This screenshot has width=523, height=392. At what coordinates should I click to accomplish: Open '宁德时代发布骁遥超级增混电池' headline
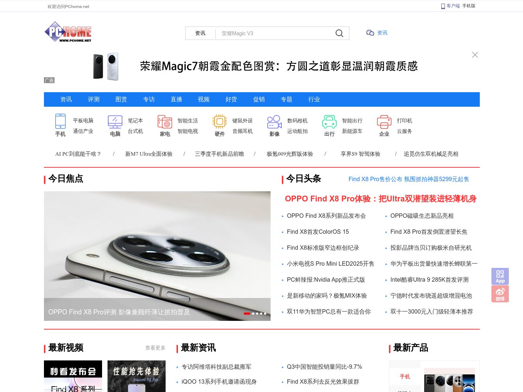431,296
